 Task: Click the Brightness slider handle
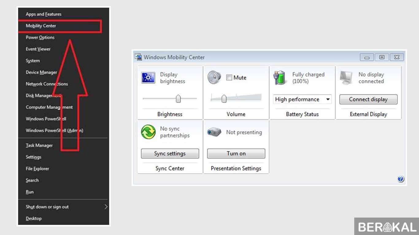click(x=178, y=99)
